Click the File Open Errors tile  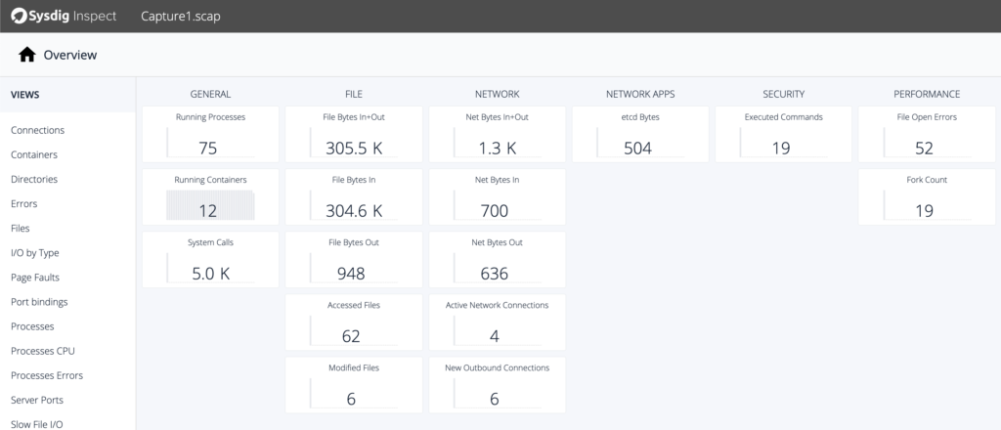point(927,135)
